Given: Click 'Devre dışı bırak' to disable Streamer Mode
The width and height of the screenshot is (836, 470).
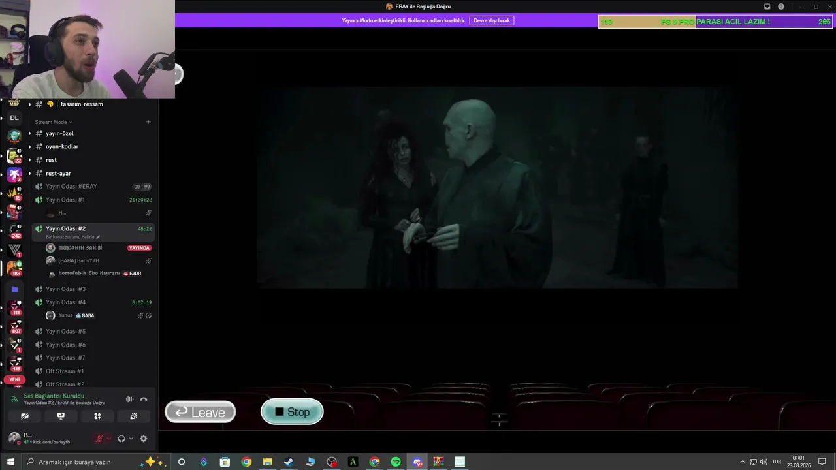Looking at the screenshot, I should point(492,20).
